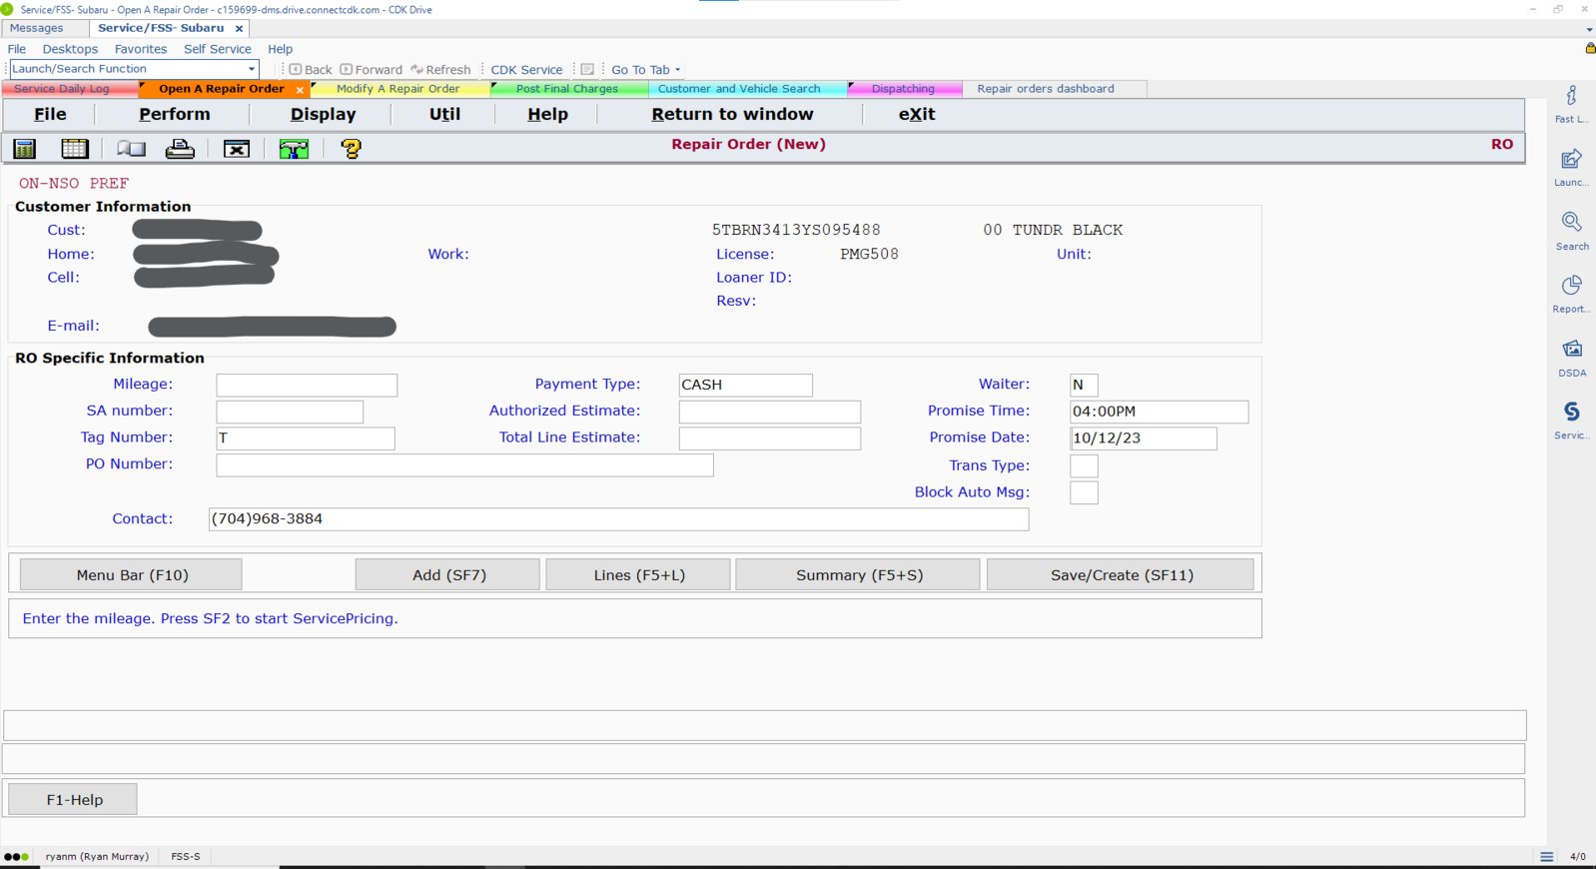Open the Self Service menu
Image resolution: width=1596 pixels, height=869 pixels.
(x=218, y=49)
